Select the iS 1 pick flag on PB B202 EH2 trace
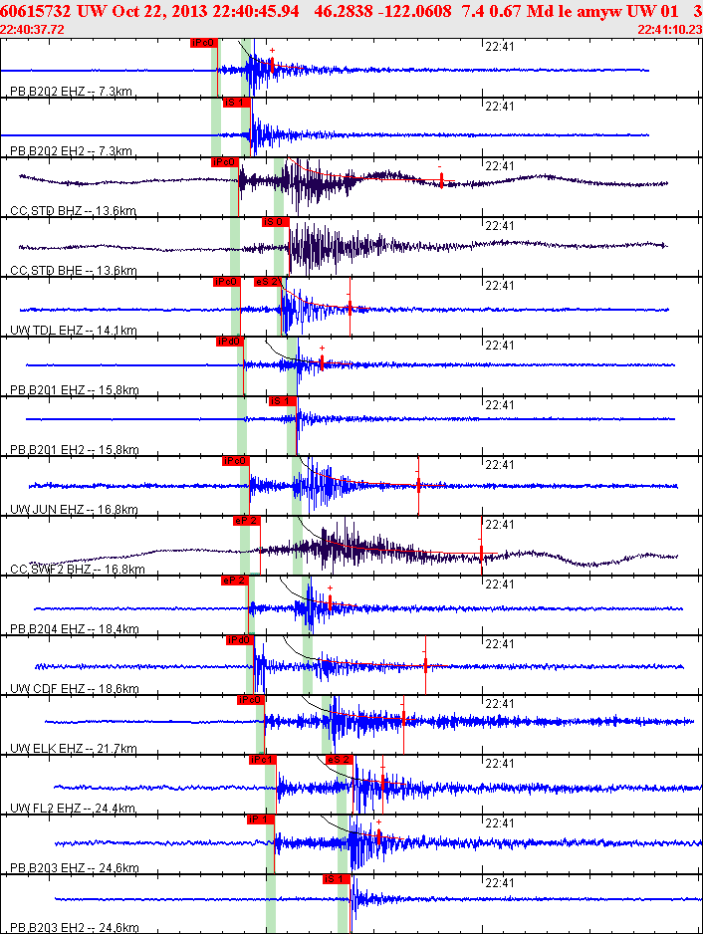 tap(237, 103)
